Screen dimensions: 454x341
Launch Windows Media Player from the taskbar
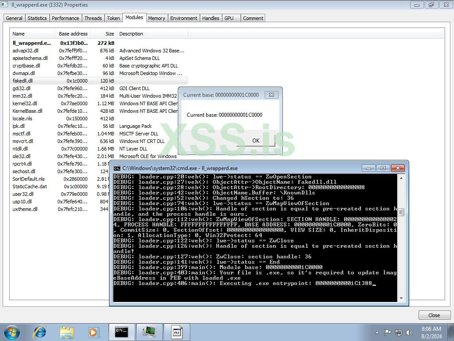click(93, 332)
